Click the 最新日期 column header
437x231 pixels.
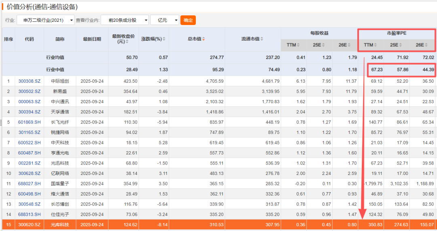coord(92,39)
